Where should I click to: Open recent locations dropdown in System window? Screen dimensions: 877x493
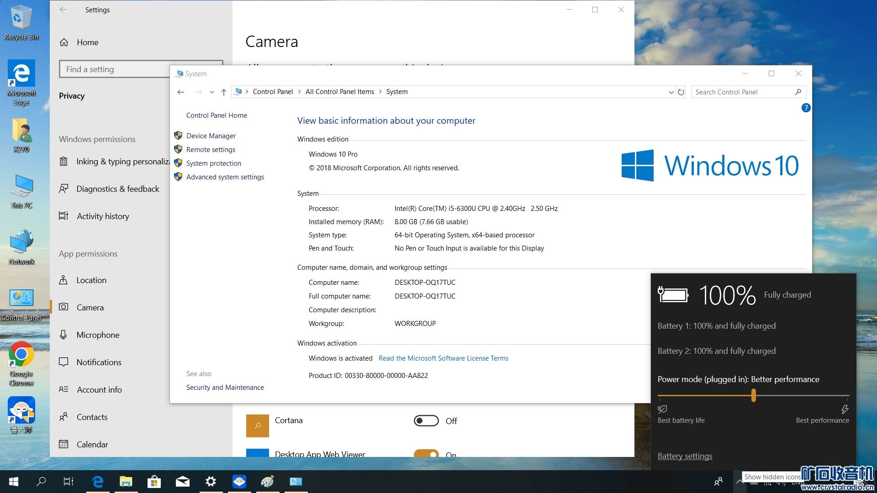pos(212,92)
